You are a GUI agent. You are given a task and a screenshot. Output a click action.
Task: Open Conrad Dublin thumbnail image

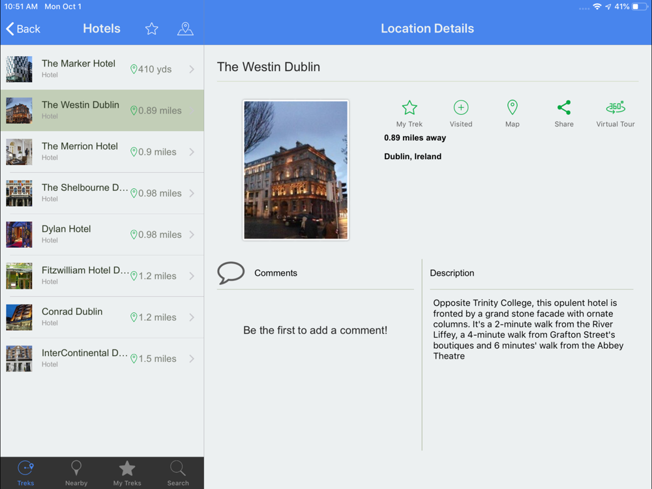(x=19, y=318)
